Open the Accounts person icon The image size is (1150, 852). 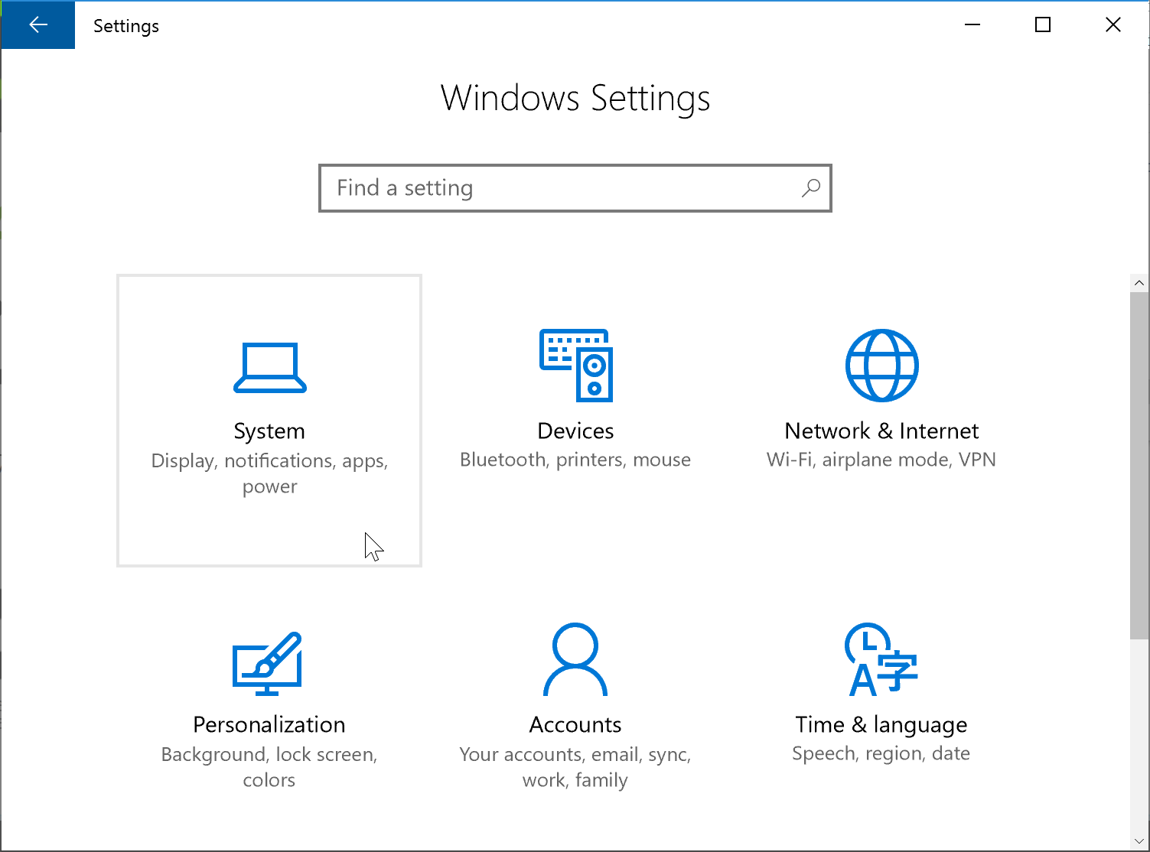(x=575, y=659)
